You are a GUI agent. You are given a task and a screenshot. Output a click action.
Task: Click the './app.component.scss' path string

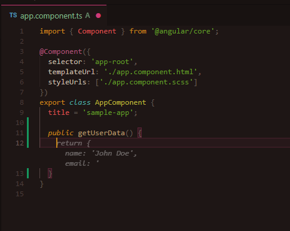146,82
